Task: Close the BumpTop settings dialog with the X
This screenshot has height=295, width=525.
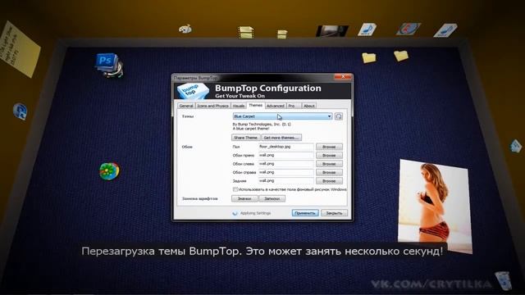Action: [343, 77]
